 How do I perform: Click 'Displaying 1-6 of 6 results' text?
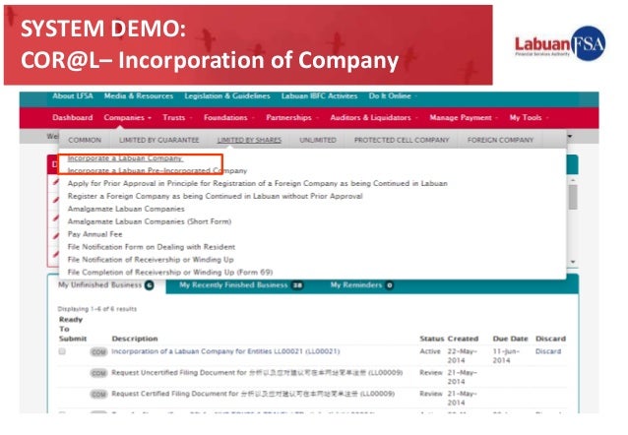tap(96, 309)
